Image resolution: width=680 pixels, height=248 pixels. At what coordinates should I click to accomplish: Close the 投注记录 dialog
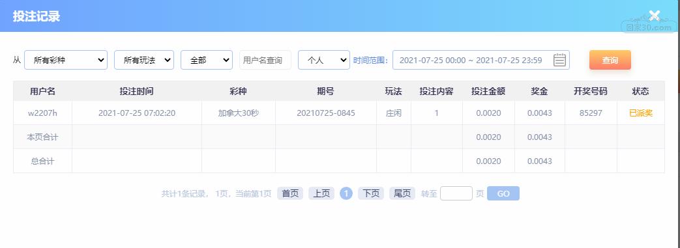tap(654, 16)
